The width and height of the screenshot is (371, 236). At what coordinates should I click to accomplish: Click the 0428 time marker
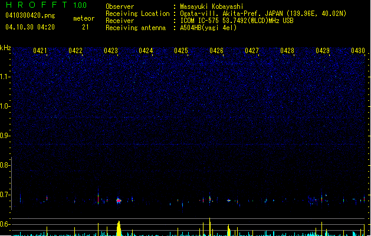[287, 50]
